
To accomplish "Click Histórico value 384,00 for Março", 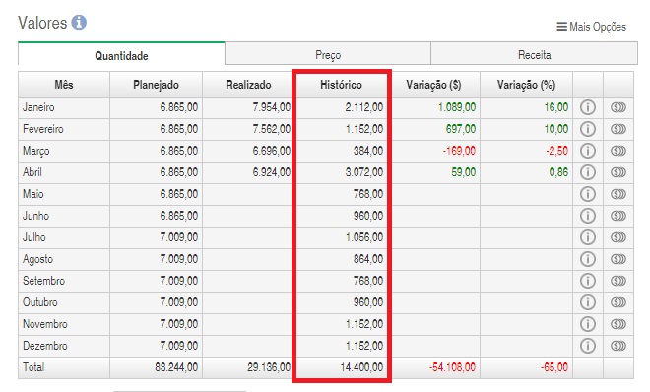I will (368, 151).
